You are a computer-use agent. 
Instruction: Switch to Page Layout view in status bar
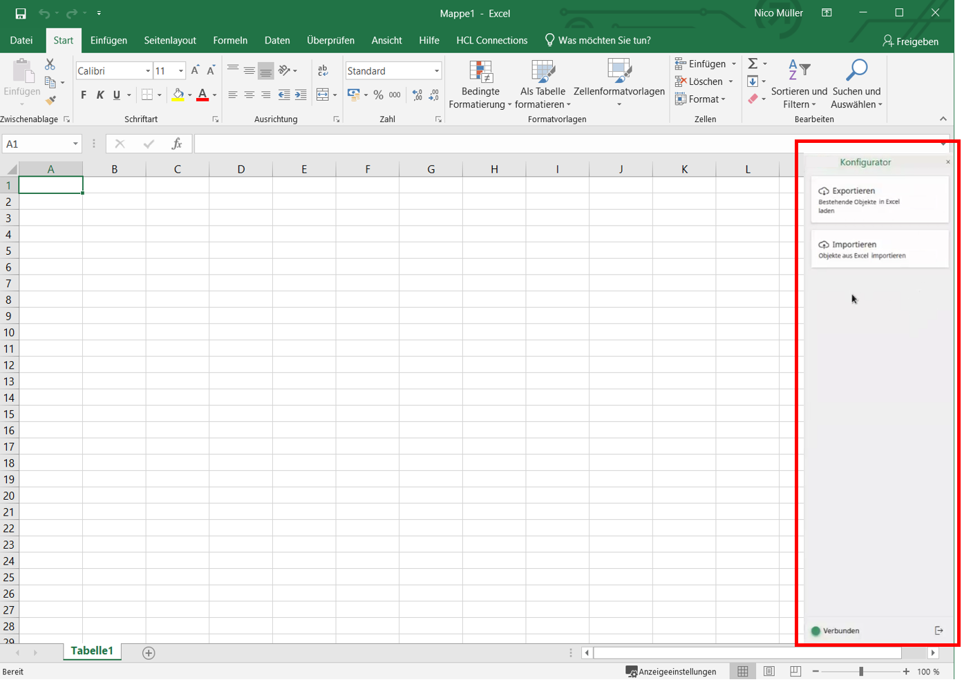point(769,672)
